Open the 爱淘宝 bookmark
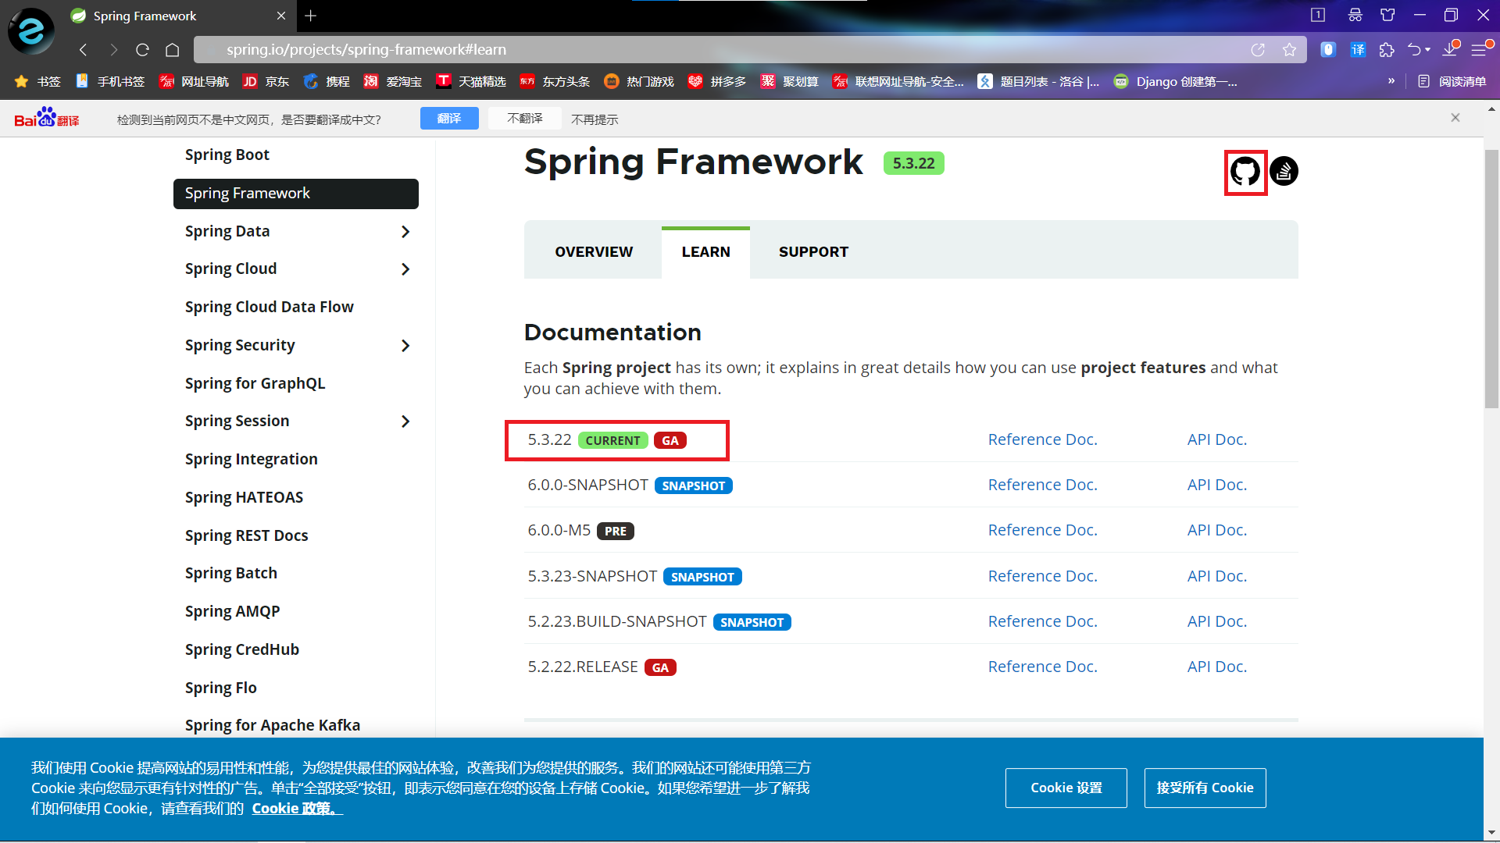This screenshot has height=843, width=1500. coord(393,81)
